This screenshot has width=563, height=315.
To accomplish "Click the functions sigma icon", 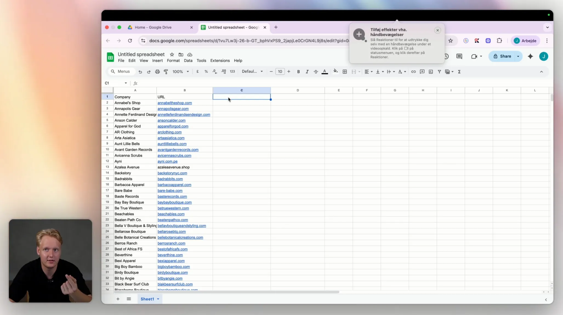I will 459,72.
